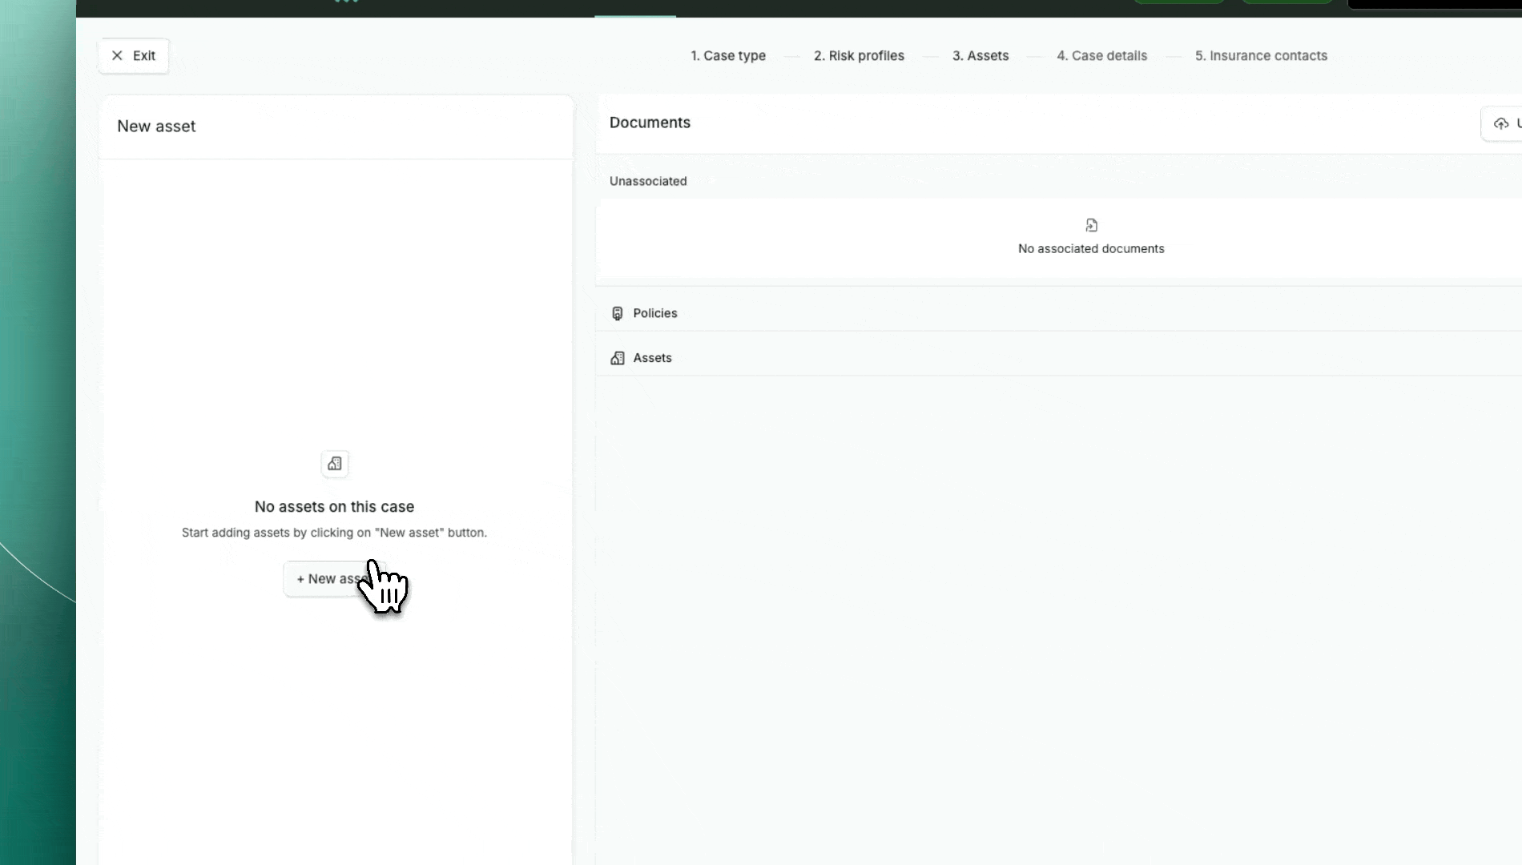This screenshot has width=1522, height=865.
Task: Click building icon beside Assets in Documents
Action: coord(617,358)
